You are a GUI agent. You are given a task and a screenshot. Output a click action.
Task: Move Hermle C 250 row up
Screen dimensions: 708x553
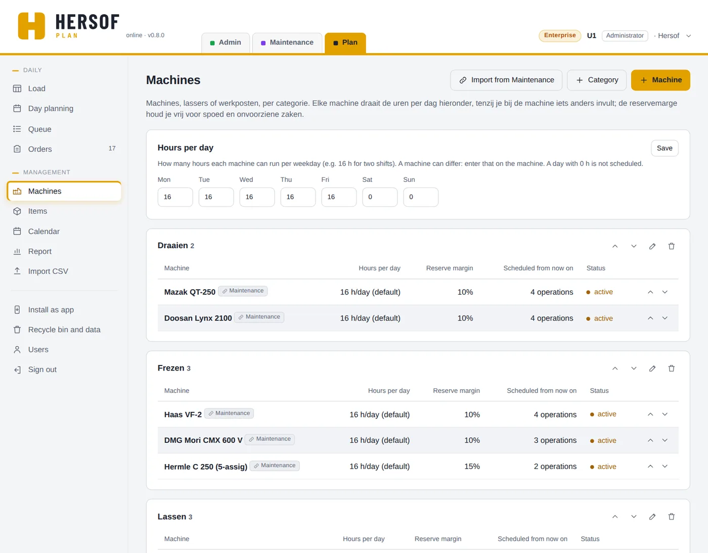pyautogui.click(x=650, y=467)
